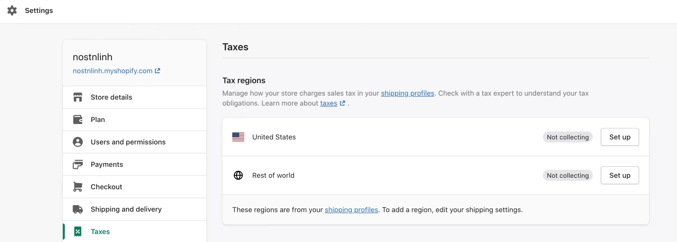
Task: Click the Shipping and delivery truck icon
Action: point(77,209)
